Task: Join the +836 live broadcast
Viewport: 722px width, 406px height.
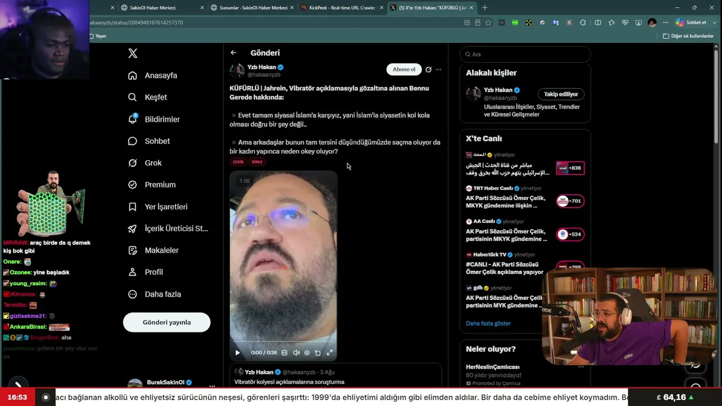Action: (570, 167)
